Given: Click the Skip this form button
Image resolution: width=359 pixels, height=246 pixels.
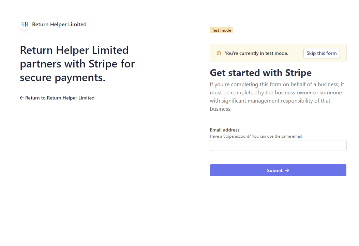Looking at the screenshot, I should (321, 53).
